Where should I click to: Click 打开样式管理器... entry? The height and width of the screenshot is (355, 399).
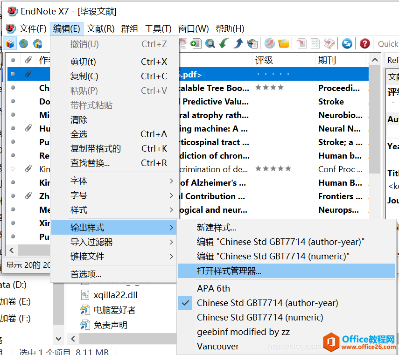click(x=287, y=271)
